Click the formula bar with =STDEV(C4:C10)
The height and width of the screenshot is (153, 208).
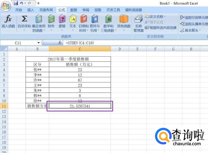[x=136, y=43]
